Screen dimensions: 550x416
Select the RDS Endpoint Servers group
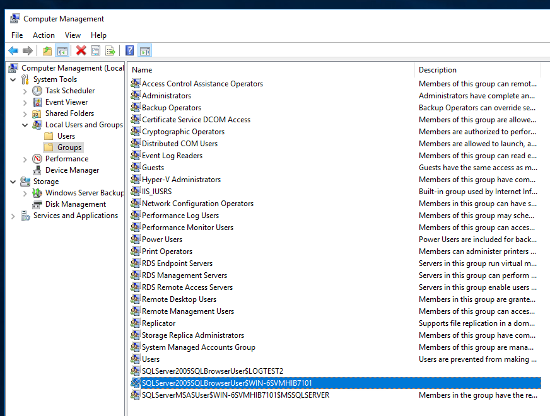point(177,263)
